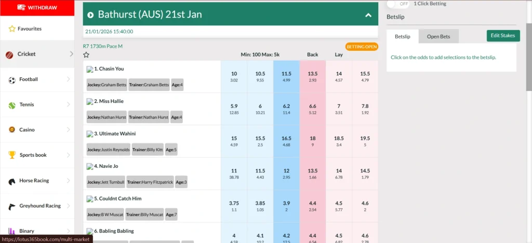
Task: Lay Couldnt Catch Him at 4.5
Action: [x=339, y=206]
